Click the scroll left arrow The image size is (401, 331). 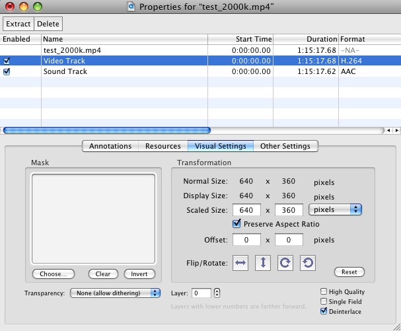pyautogui.click(x=388, y=130)
